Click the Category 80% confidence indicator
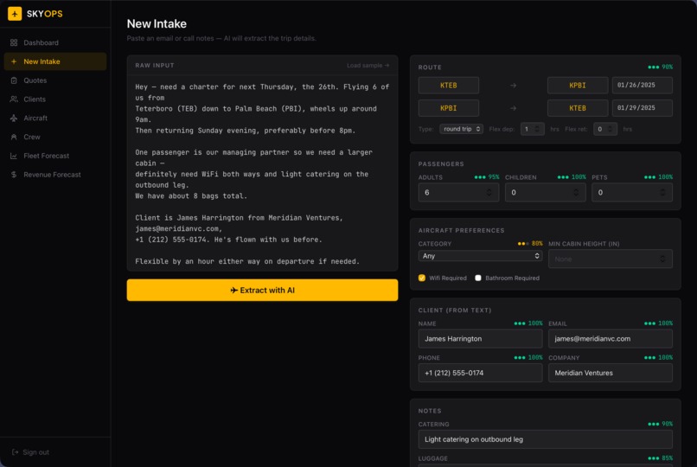697x467 pixels. point(530,244)
